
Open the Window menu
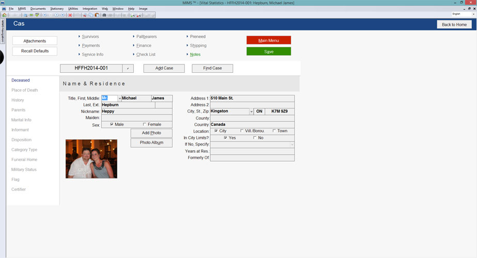(118, 9)
